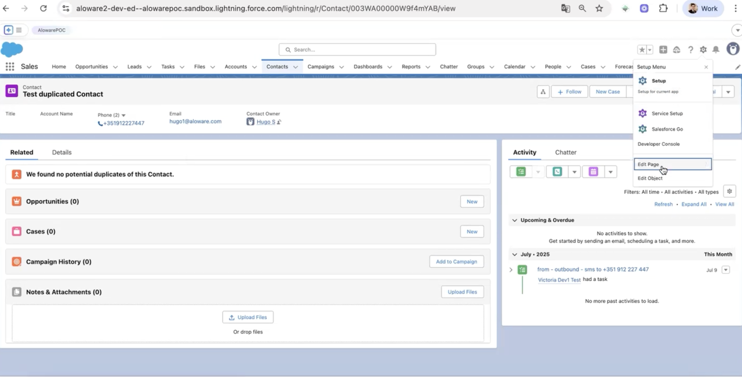Open the App Launcher grid icon

click(10, 67)
